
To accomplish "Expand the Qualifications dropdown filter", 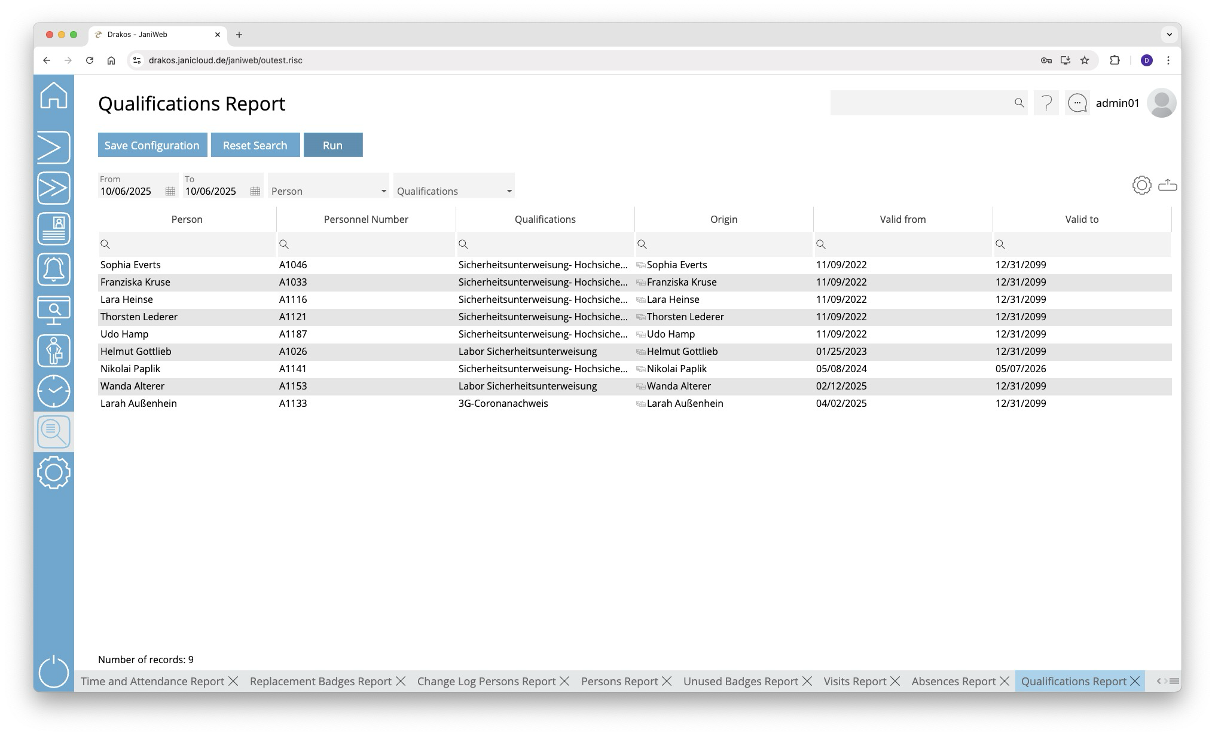I will click(x=509, y=191).
